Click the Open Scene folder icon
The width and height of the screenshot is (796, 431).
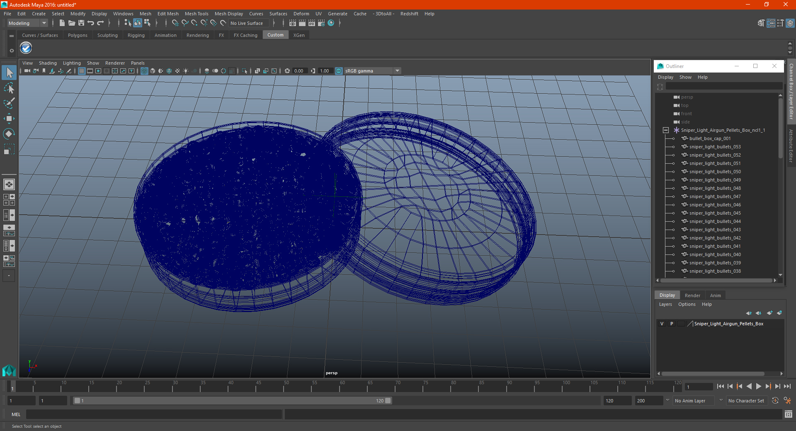point(71,23)
